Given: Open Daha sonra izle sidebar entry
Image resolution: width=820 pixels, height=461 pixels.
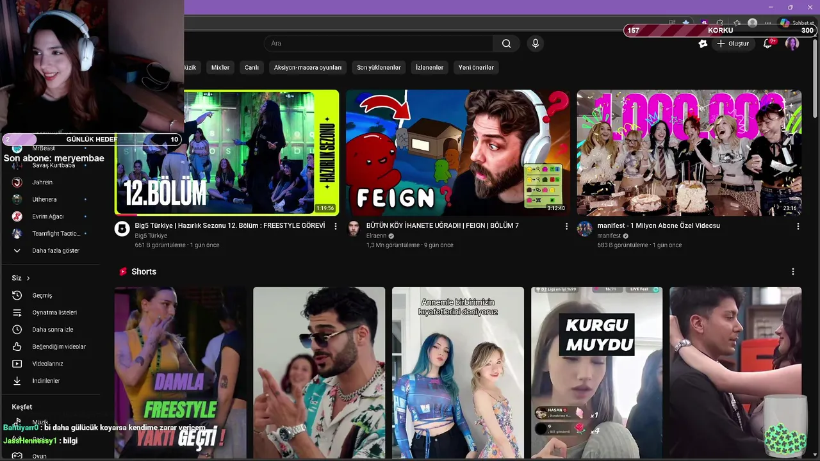Looking at the screenshot, I should point(51,329).
